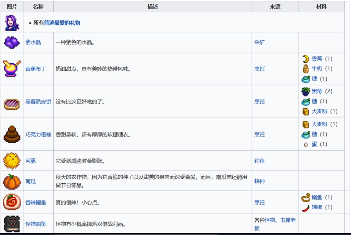This screenshot has height=235, width=351.
Task: Click the 图片 column header
Action: coord(12,7)
